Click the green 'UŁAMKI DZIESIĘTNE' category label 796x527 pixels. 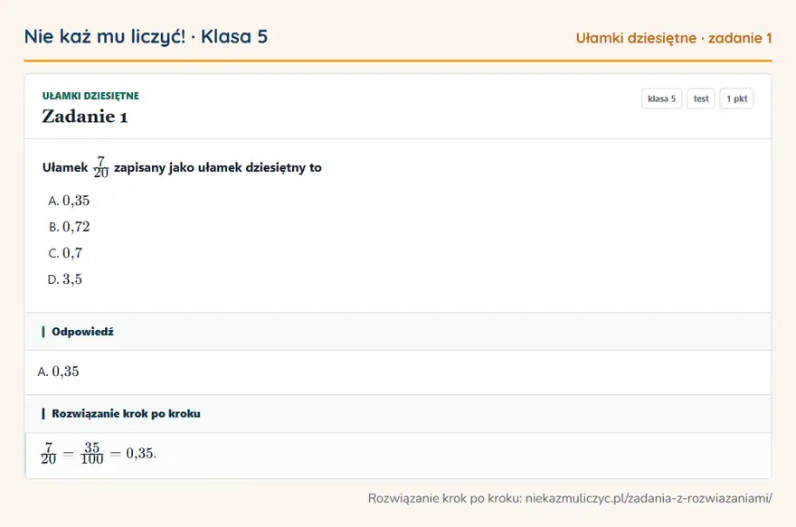pos(90,96)
